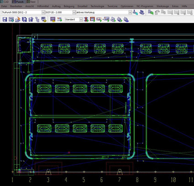The image size is (194, 186).
Task: Select the Punch tab
Action: 18,2
